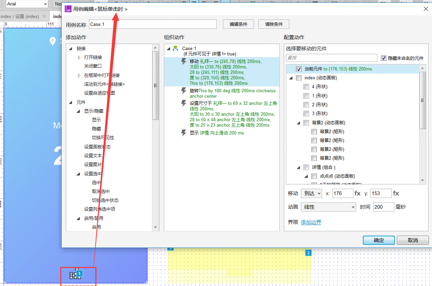Viewport: 432px width, 286px height.
Task: Click lightning icon beside the 移动 action
Action: (x=184, y=62)
